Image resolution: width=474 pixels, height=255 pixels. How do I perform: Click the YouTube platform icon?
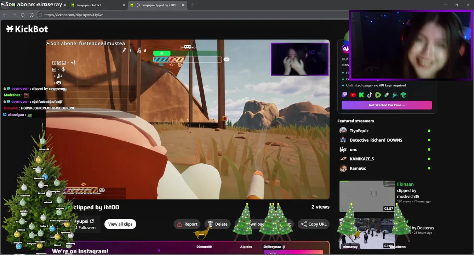click(x=353, y=95)
